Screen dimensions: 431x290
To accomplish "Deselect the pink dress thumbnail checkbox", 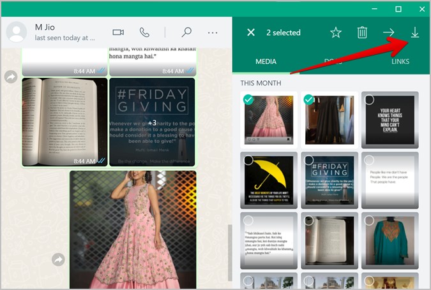I will coord(248,99).
